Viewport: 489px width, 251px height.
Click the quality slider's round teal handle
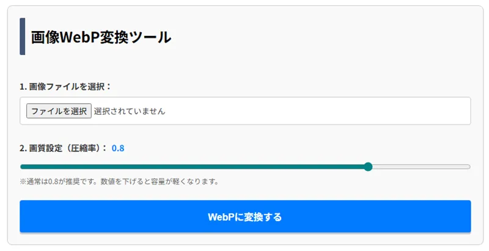click(x=368, y=167)
